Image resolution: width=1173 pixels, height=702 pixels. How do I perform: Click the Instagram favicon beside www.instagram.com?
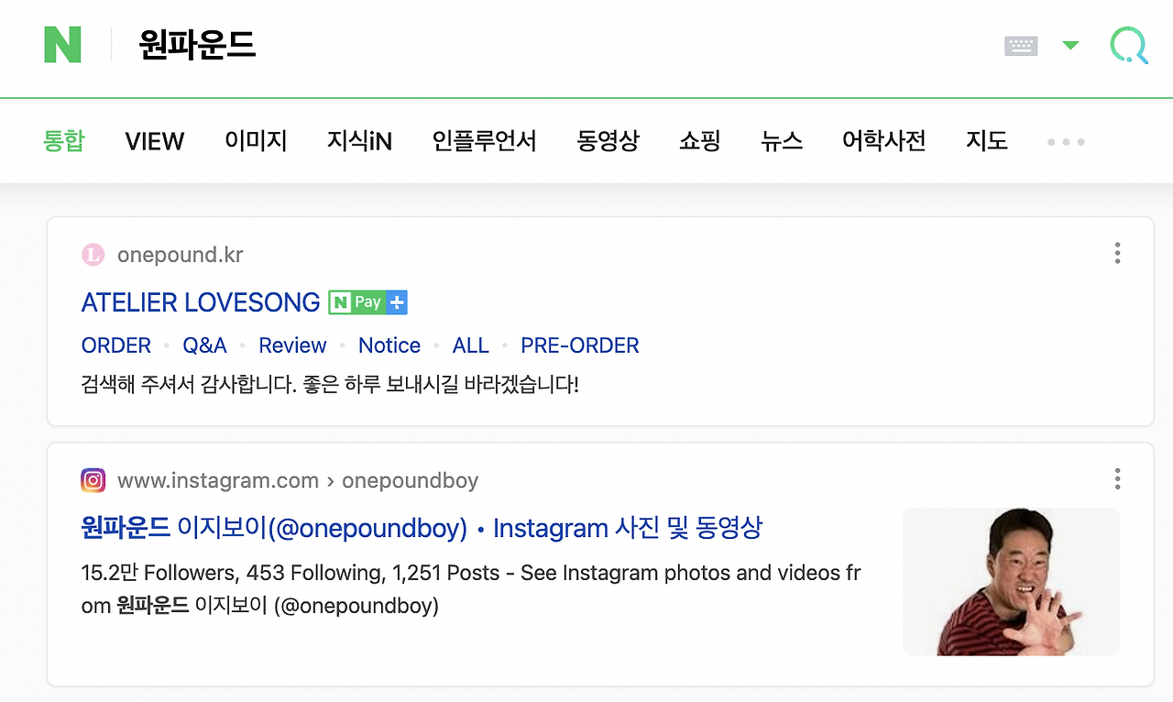(x=93, y=479)
